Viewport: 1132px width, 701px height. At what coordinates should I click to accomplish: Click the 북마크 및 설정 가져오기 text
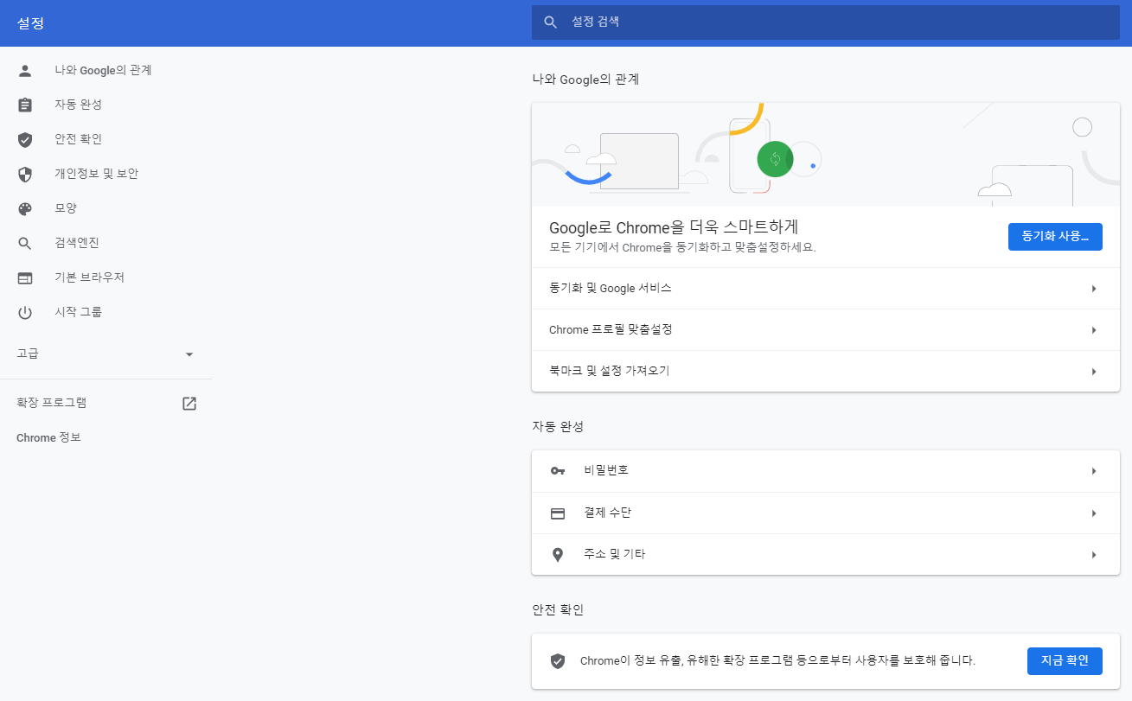[x=610, y=371]
